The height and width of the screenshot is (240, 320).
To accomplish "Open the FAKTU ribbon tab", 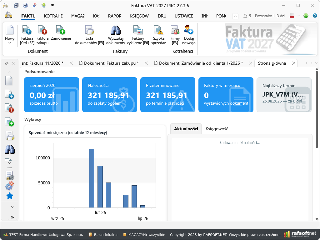I will (x=28, y=16).
